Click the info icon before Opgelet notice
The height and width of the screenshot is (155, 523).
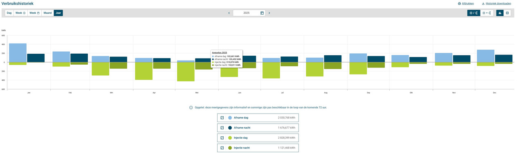[191, 108]
